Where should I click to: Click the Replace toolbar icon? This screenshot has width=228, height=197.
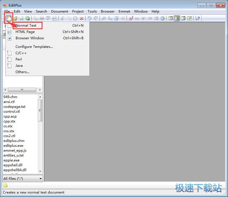coord(110,19)
